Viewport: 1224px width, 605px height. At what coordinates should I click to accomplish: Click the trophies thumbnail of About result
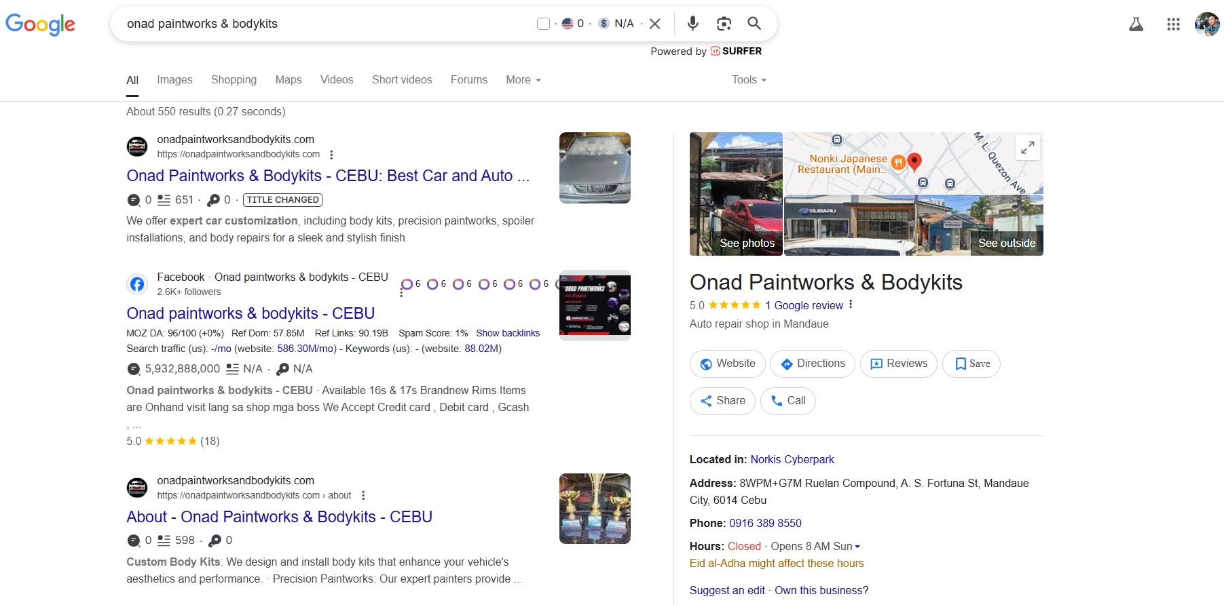coord(595,509)
